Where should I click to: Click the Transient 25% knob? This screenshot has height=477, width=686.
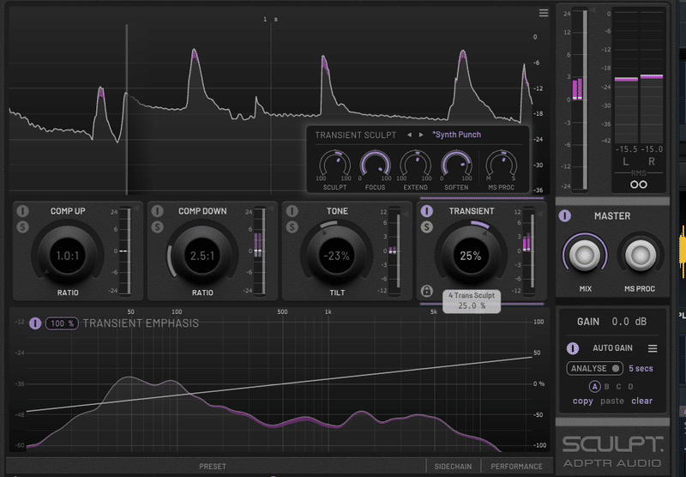click(471, 256)
